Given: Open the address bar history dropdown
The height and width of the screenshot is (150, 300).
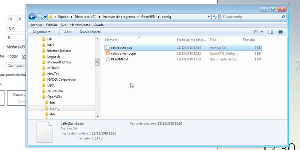Looking at the screenshot, I should (x=209, y=17).
